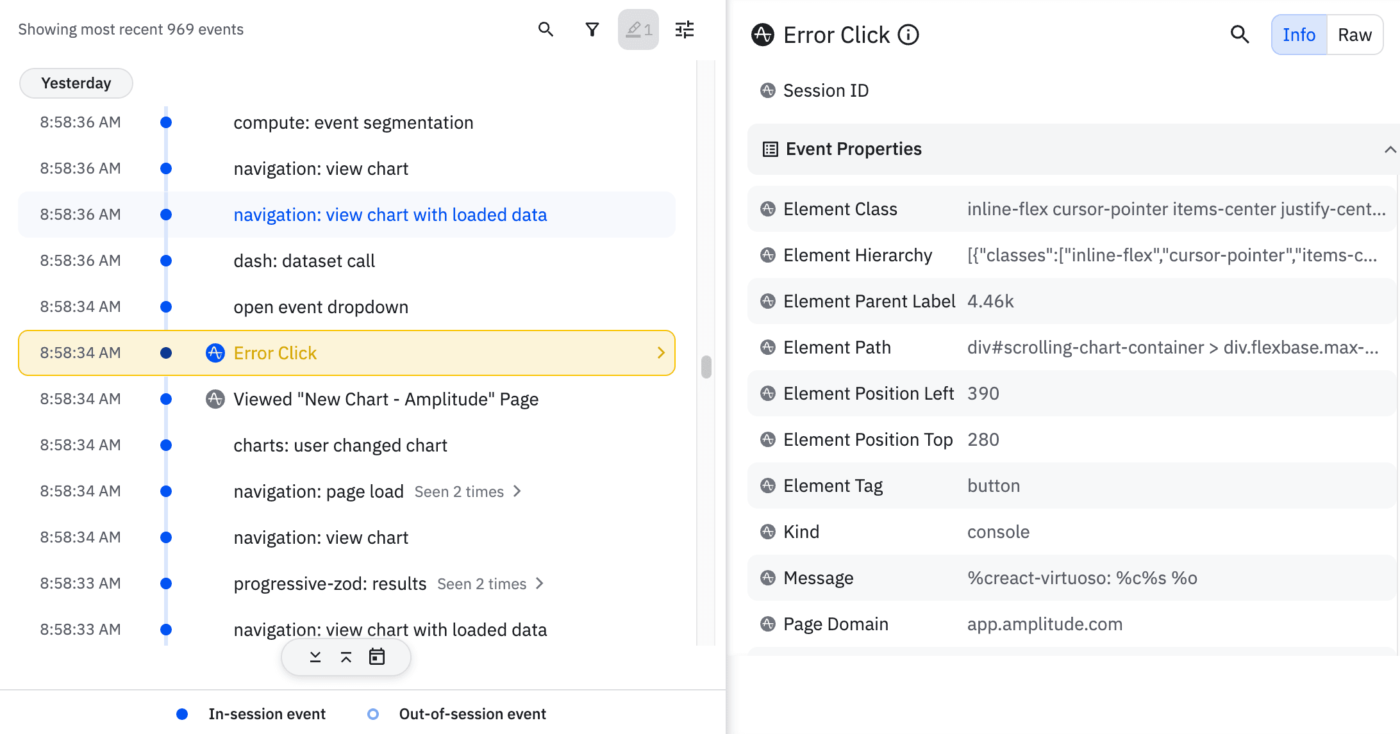This screenshot has width=1400, height=734.
Task: Click the Out-of-session event legend label
Action: [x=472, y=714]
